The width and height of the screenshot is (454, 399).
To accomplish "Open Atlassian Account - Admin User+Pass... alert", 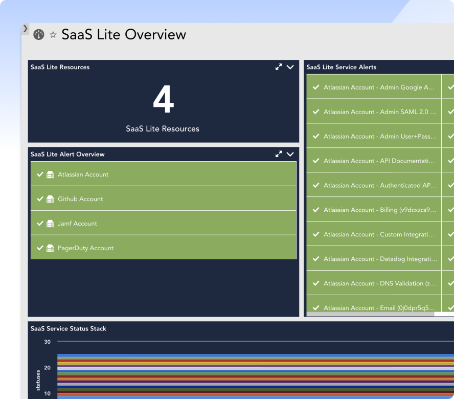I will 374,136.
